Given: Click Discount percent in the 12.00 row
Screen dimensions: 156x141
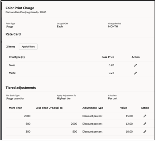Looking at the screenshot, I should click(x=92, y=124).
